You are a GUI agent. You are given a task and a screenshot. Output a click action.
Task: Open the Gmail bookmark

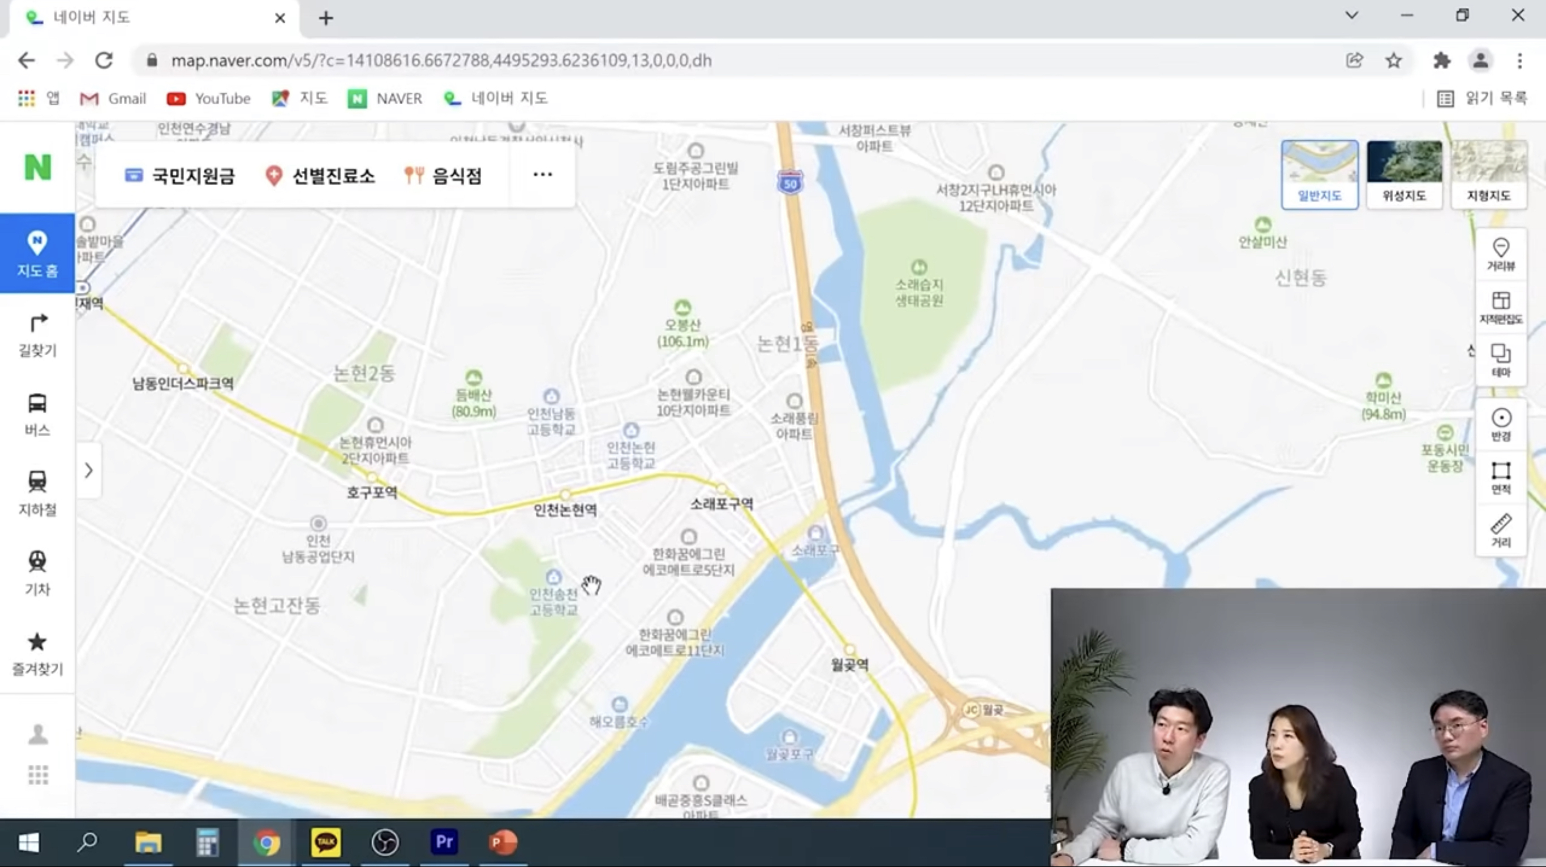[113, 98]
